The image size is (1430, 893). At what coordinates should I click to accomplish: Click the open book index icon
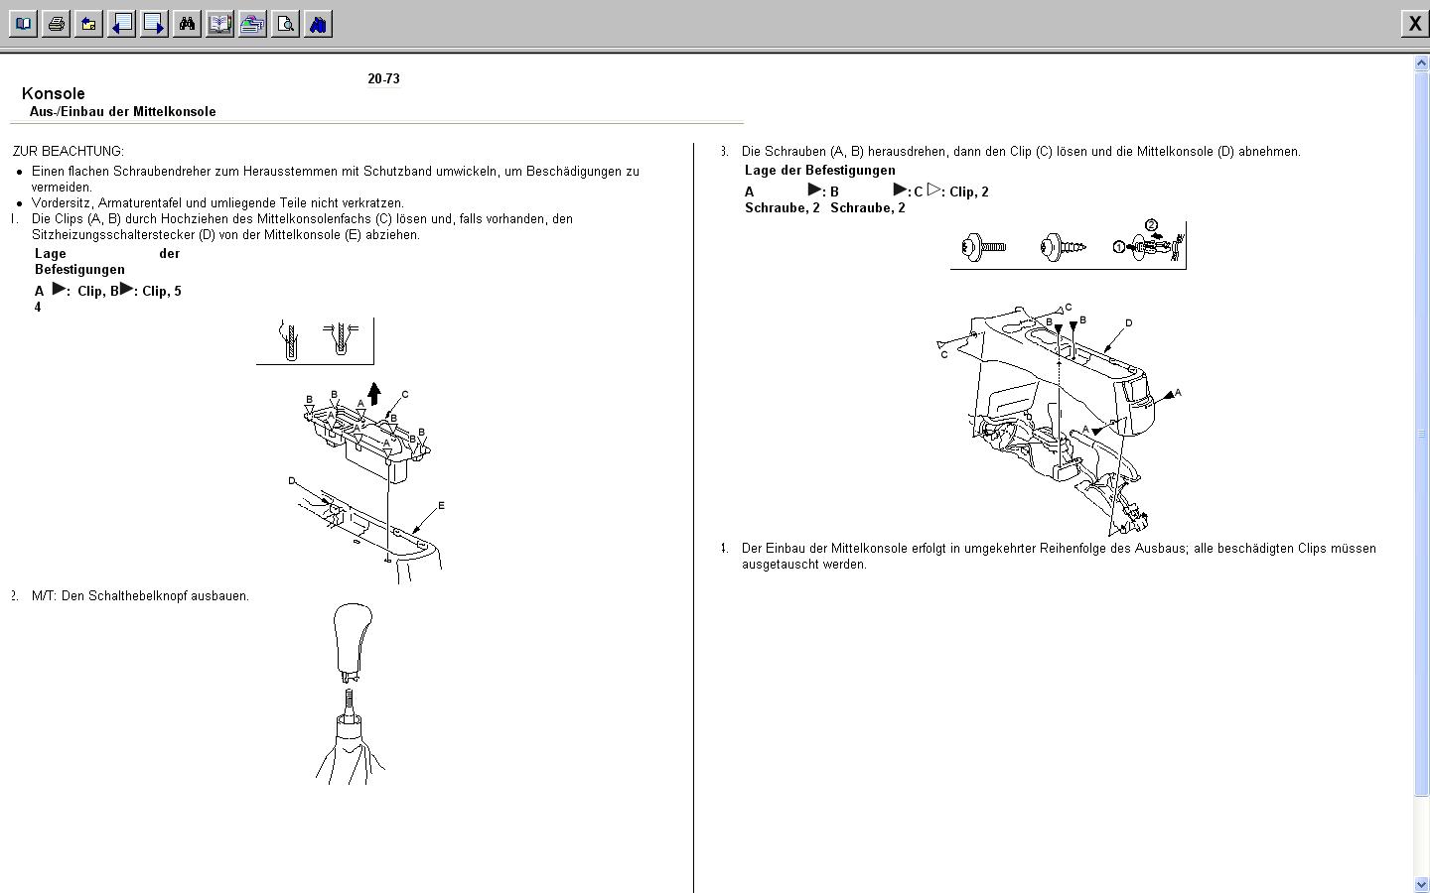(219, 24)
